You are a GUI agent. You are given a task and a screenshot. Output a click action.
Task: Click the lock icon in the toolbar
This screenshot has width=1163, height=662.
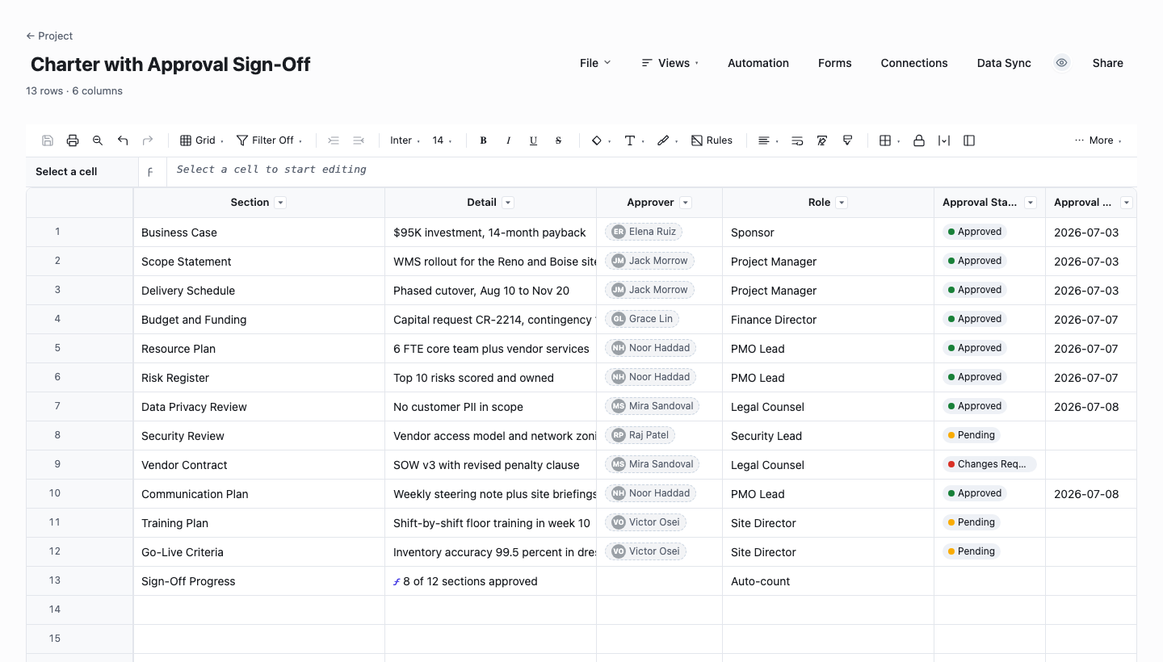click(x=919, y=140)
